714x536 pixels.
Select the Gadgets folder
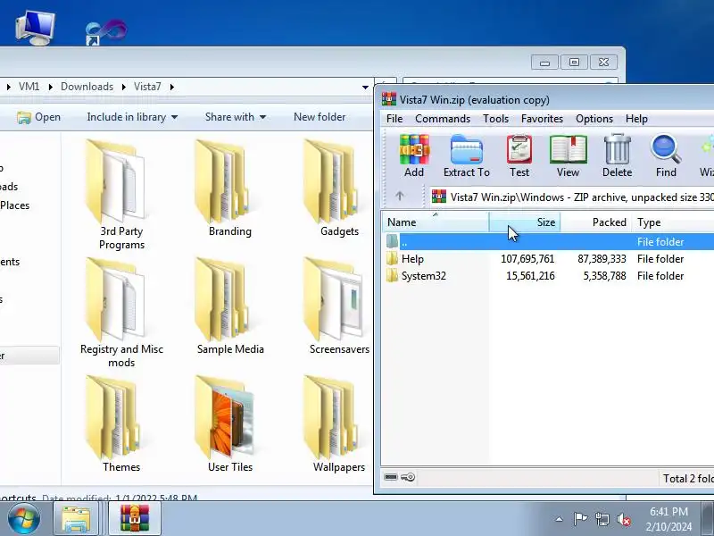coord(339,188)
